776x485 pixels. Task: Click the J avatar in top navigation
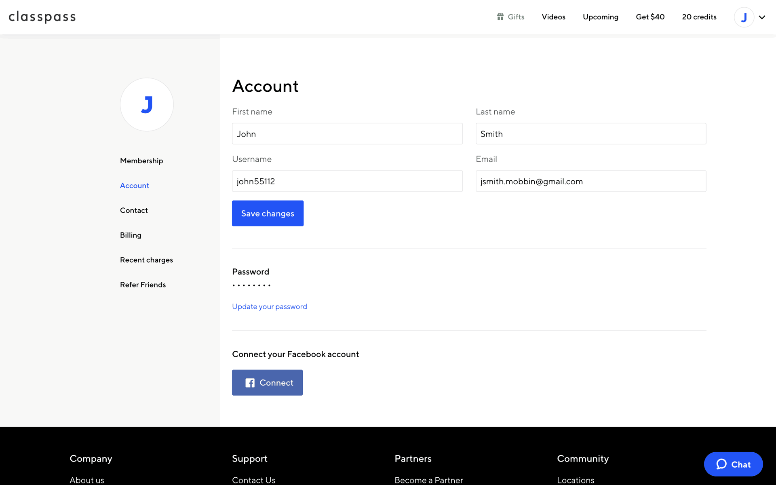pos(744,17)
